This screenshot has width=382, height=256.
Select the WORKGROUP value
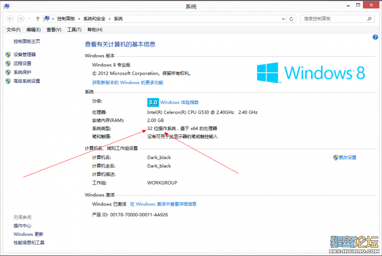click(162, 183)
